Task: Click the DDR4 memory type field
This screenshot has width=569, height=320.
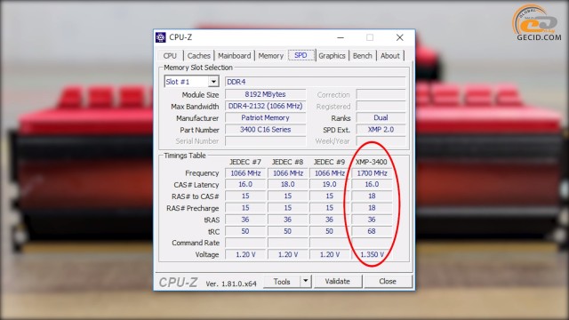Action: click(x=315, y=82)
